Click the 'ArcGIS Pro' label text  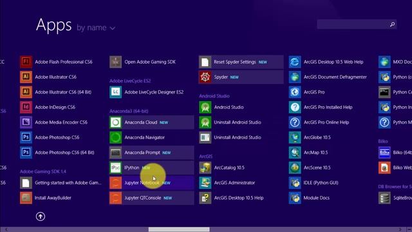point(314,92)
